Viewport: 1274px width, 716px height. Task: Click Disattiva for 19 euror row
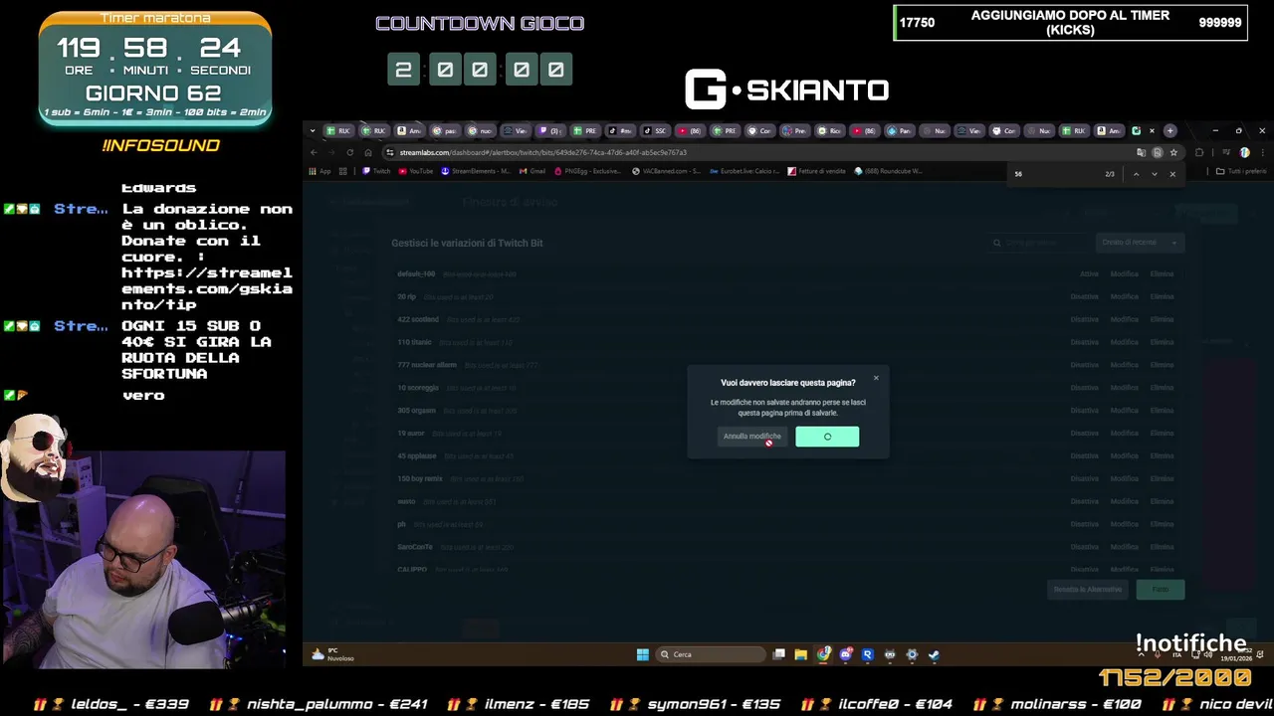pyautogui.click(x=1084, y=434)
